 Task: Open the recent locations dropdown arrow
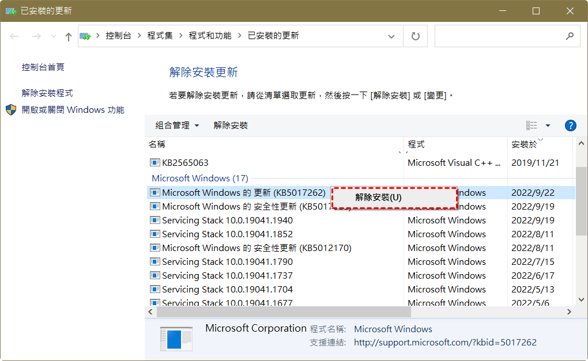54,36
